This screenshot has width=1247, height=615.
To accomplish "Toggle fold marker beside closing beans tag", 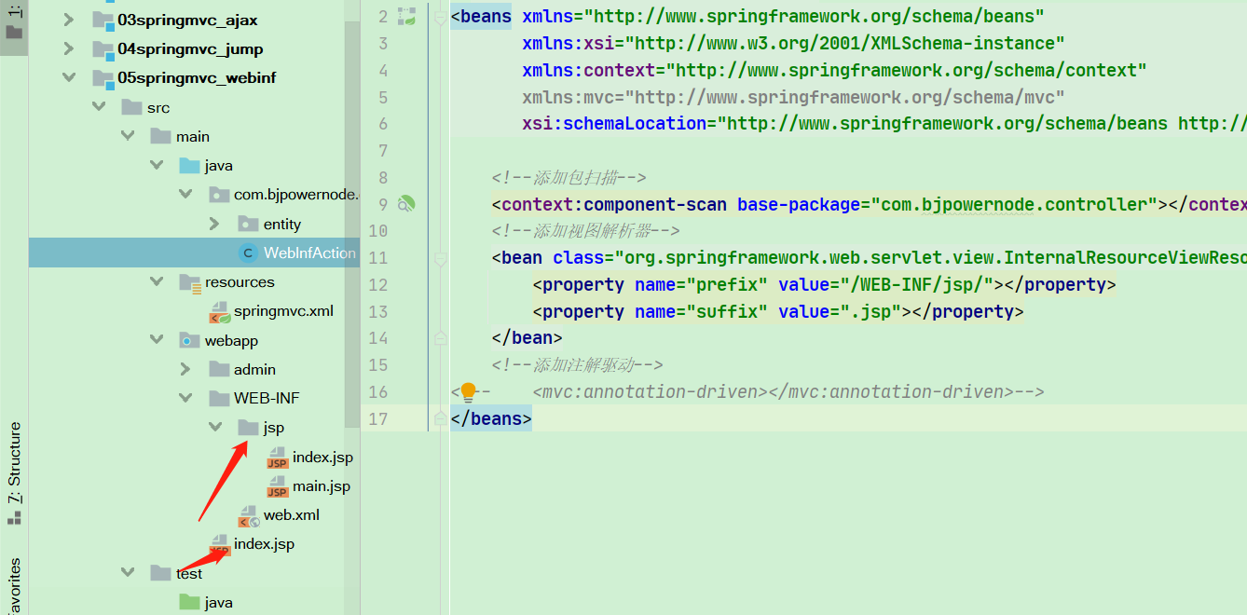I will [x=439, y=419].
